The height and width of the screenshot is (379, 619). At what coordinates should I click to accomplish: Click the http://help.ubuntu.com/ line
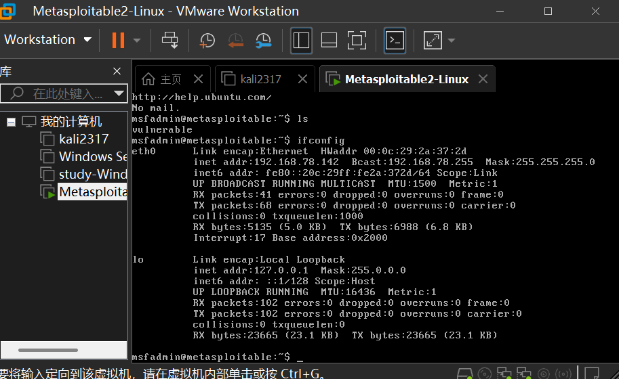pos(202,97)
